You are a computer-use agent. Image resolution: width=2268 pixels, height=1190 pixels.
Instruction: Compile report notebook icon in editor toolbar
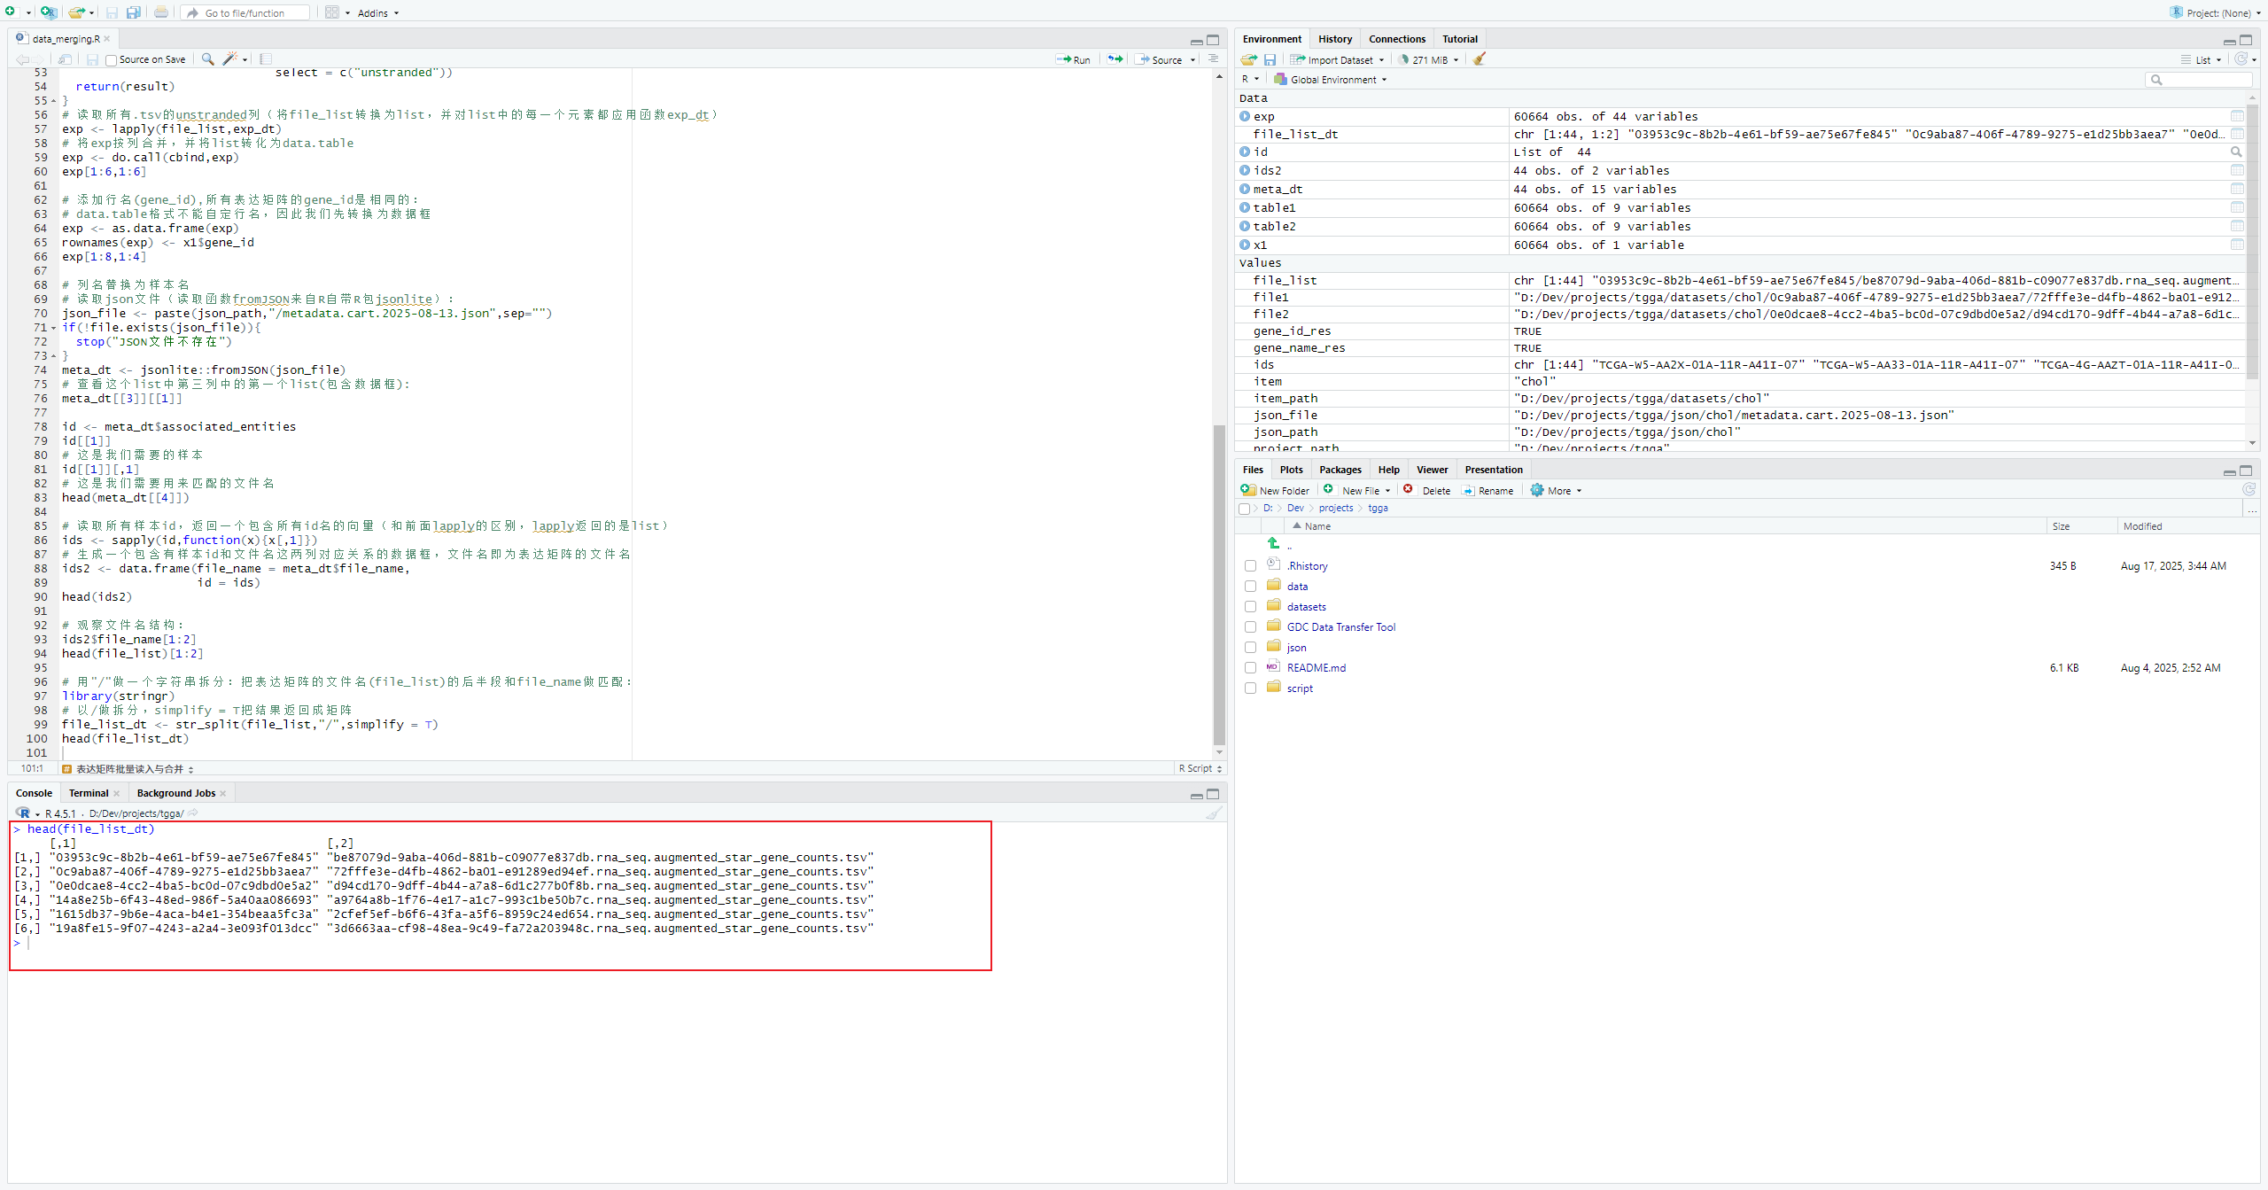tap(266, 58)
